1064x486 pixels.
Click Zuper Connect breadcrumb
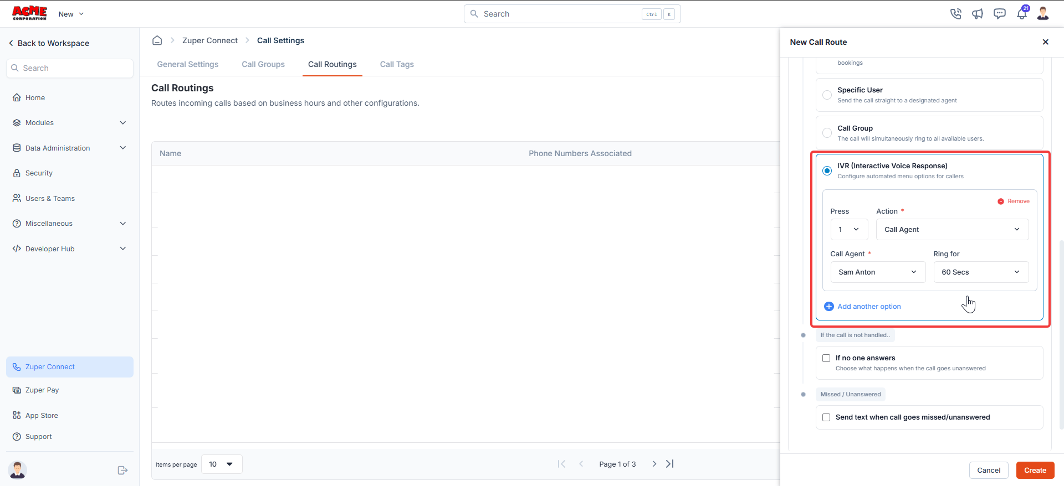pos(210,40)
